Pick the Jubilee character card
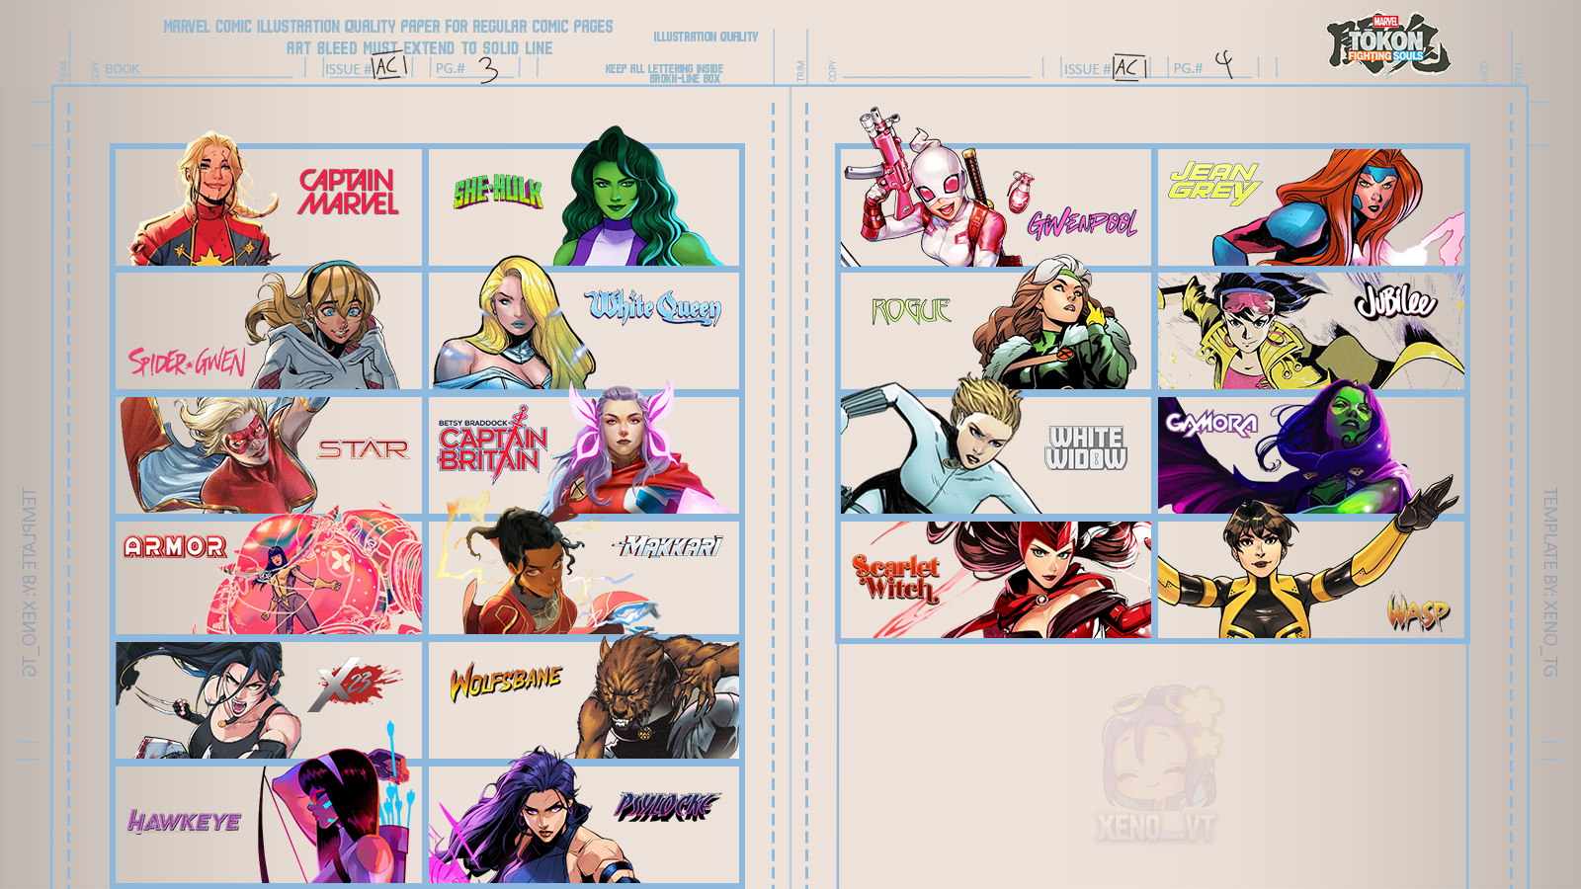Screen dimensions: 1581x889 (1311, 331)
